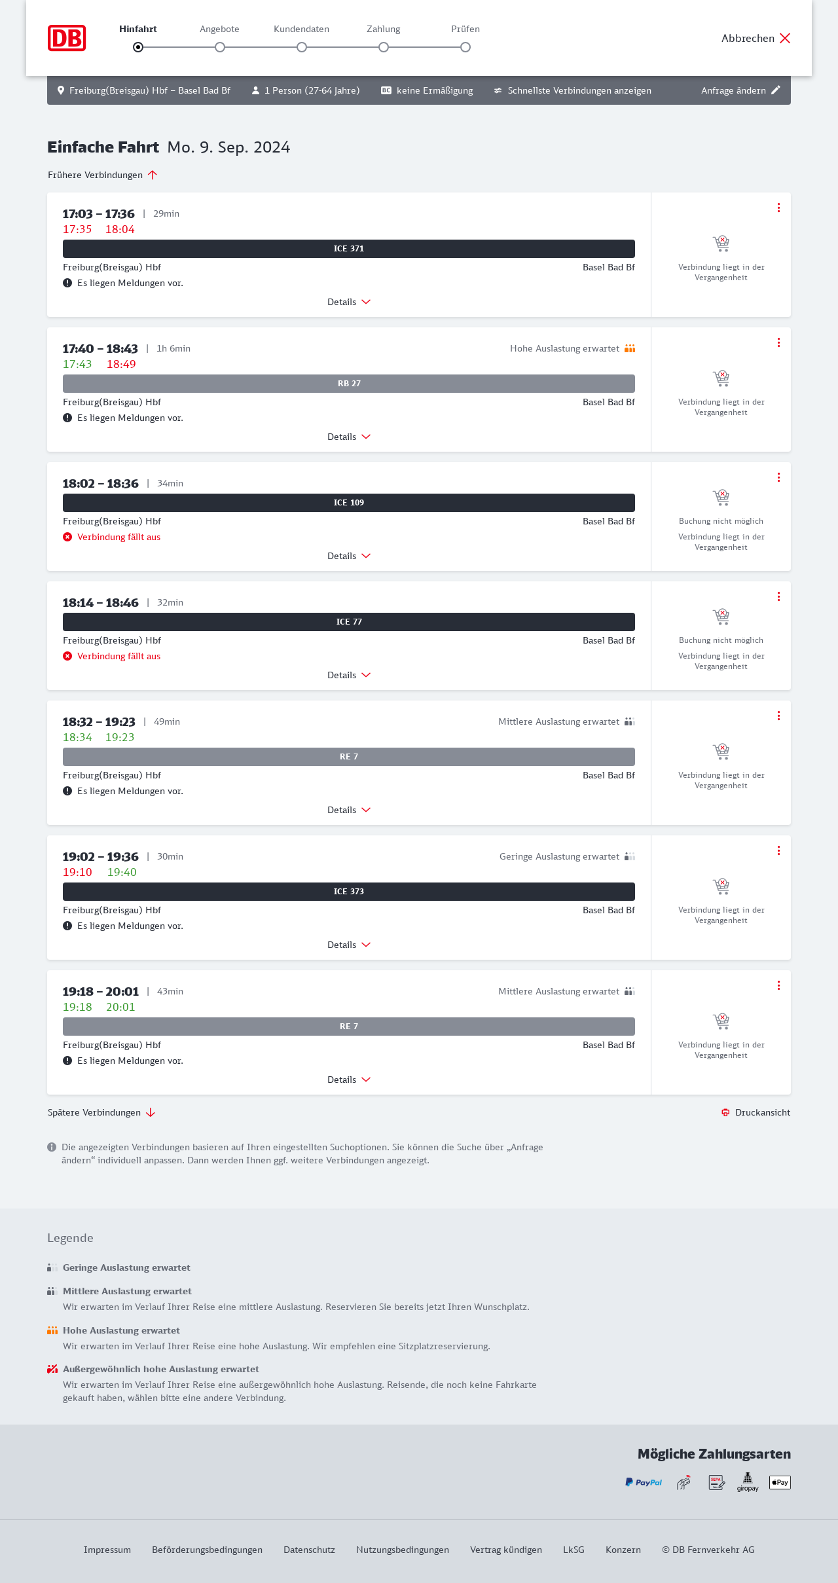838x1583 pixels.
Task: Click the cart icon for ICE 109
Action: 721,498
